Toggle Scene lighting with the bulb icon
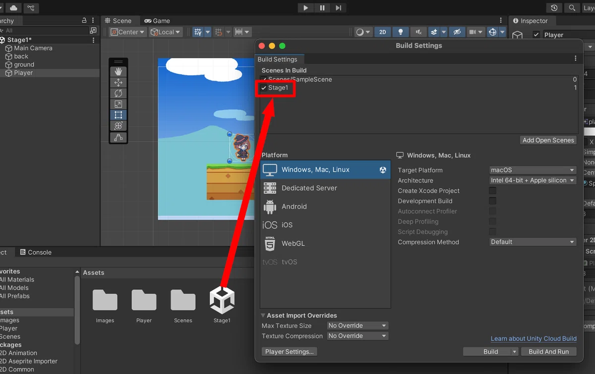 point(400,32)
